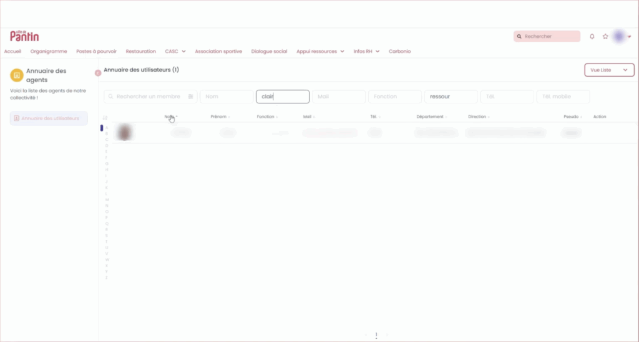
Task: Click the Pantin logo
Action: tap(24, 36)
